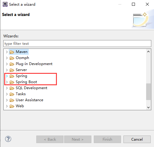Select the Tasks tree item label
The image size is (154, 147).
tap(21, 94)
